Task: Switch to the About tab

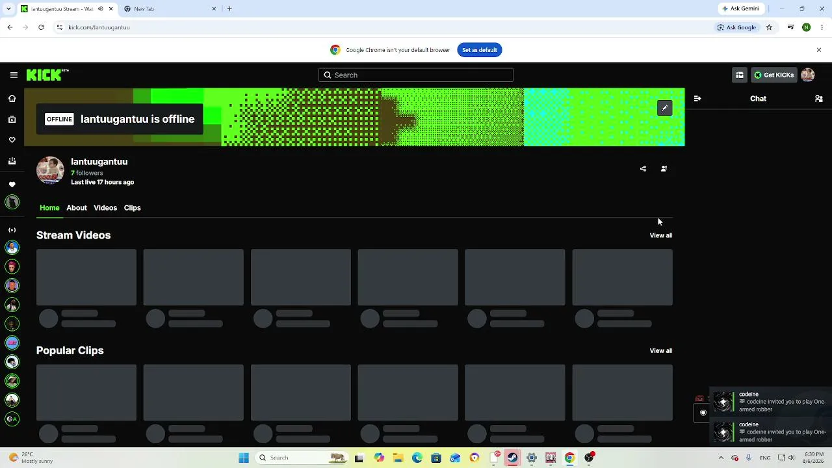Action: pyautogui.click(x=77, y=208)
